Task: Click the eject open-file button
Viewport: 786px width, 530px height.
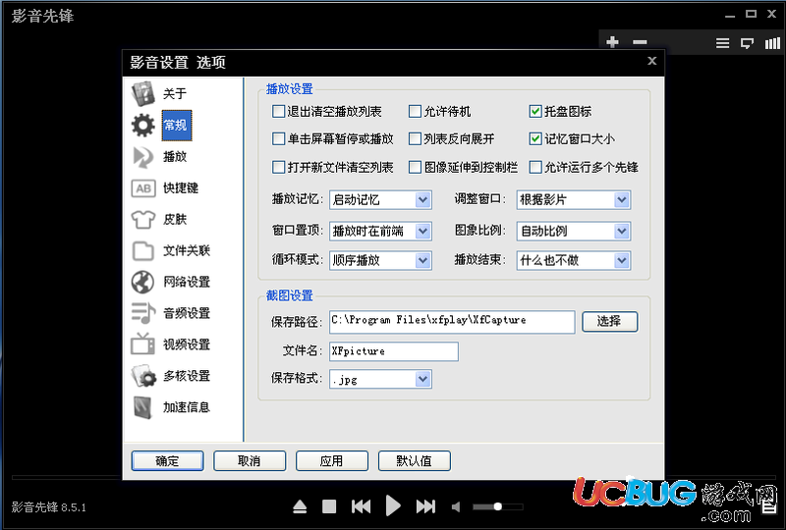Action: pos(300,507)
